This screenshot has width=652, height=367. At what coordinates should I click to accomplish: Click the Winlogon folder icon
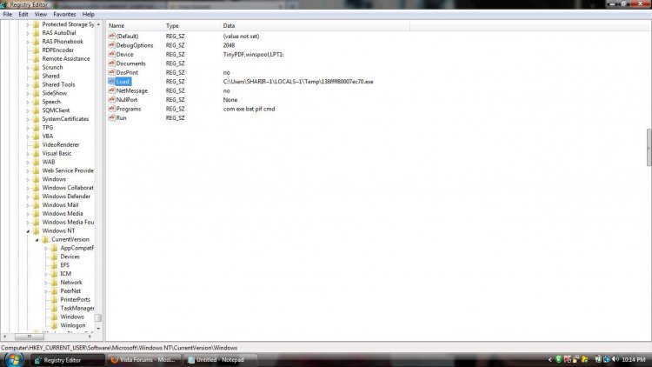[55, 325]
